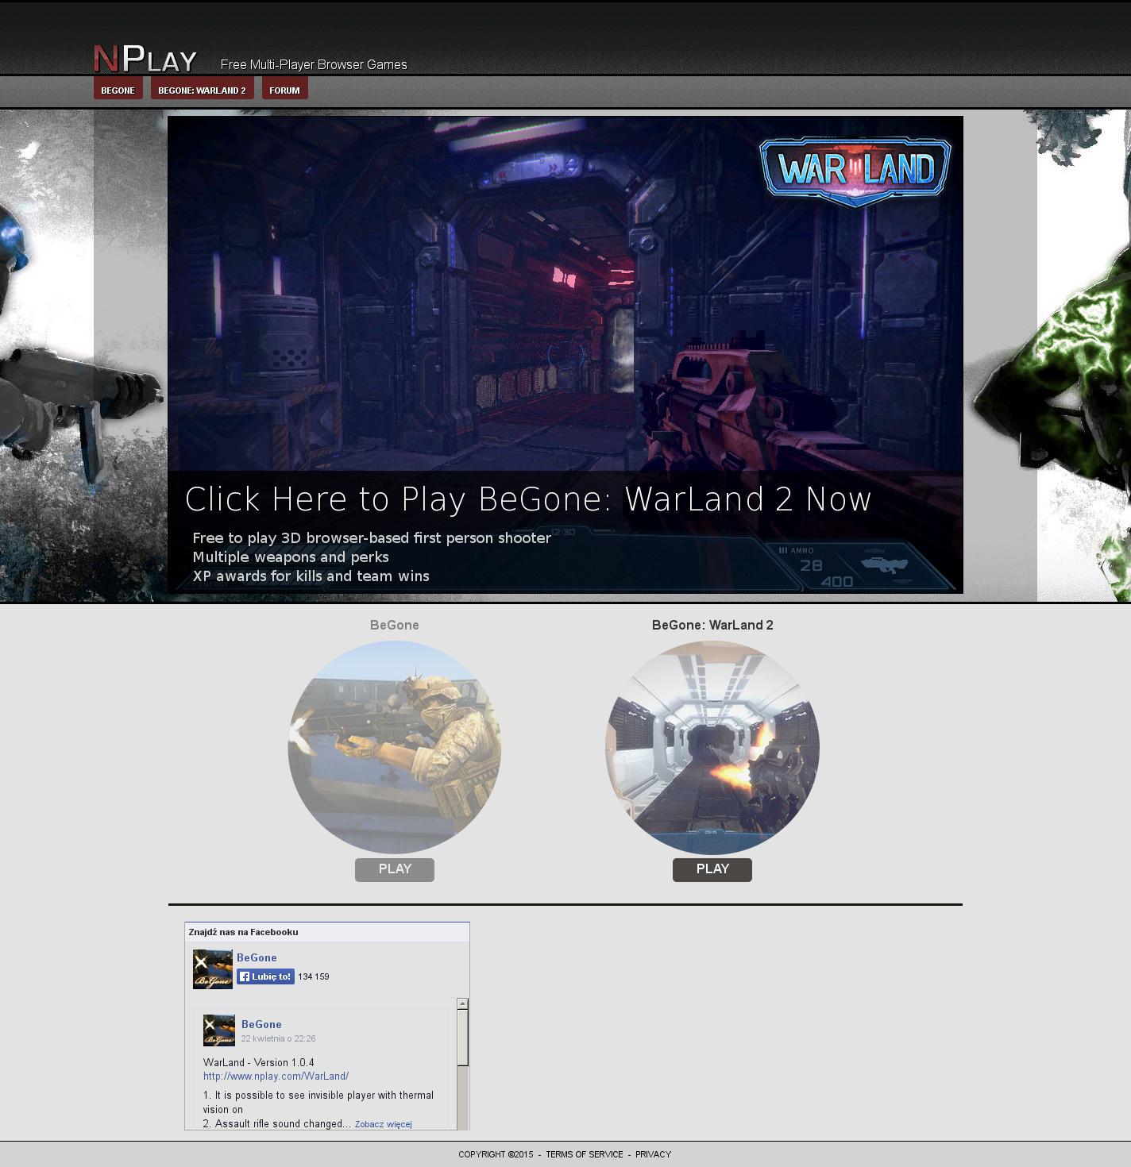Click the scrollbar up arrow in Facebook feed

462,1004
